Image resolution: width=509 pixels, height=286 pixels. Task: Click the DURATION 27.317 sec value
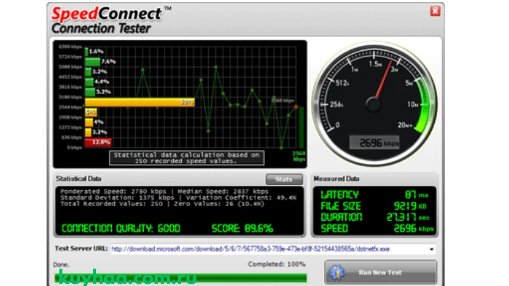click(x=408, y=217)
